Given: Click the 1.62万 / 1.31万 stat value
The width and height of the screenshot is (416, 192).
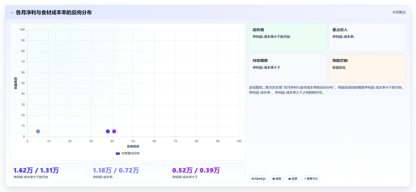Looking at the screenshot, I should 36,171.
